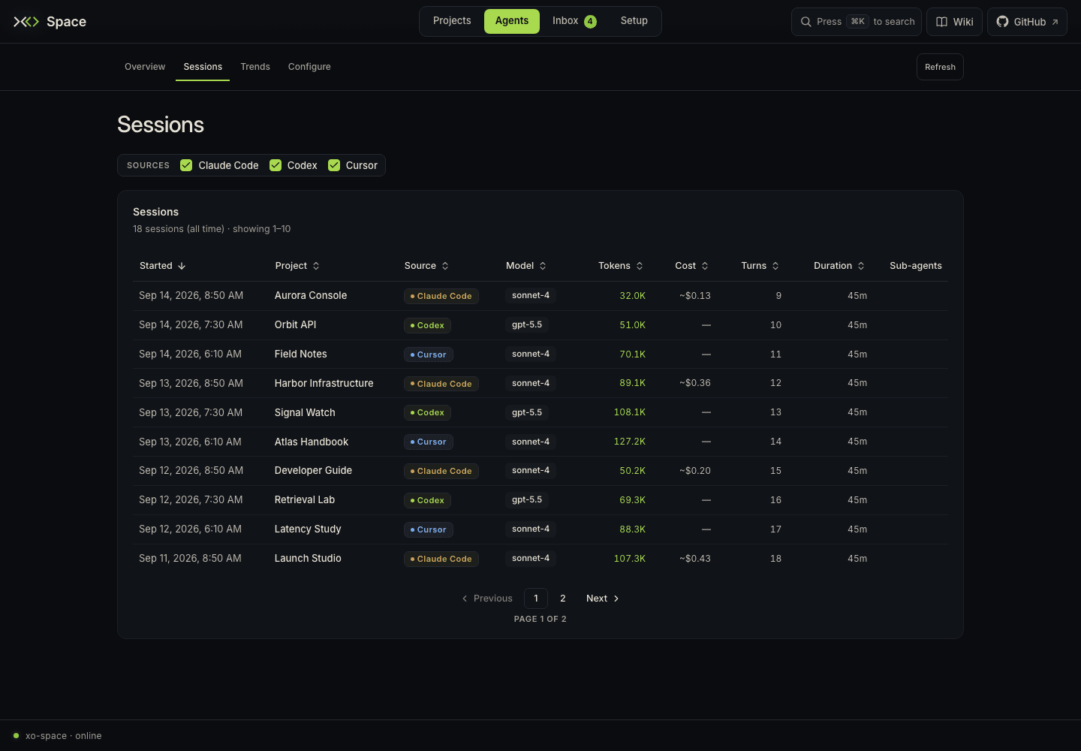1081x751 pixels.
Task: Sort by the Duration column
Action: coord(839,266)
